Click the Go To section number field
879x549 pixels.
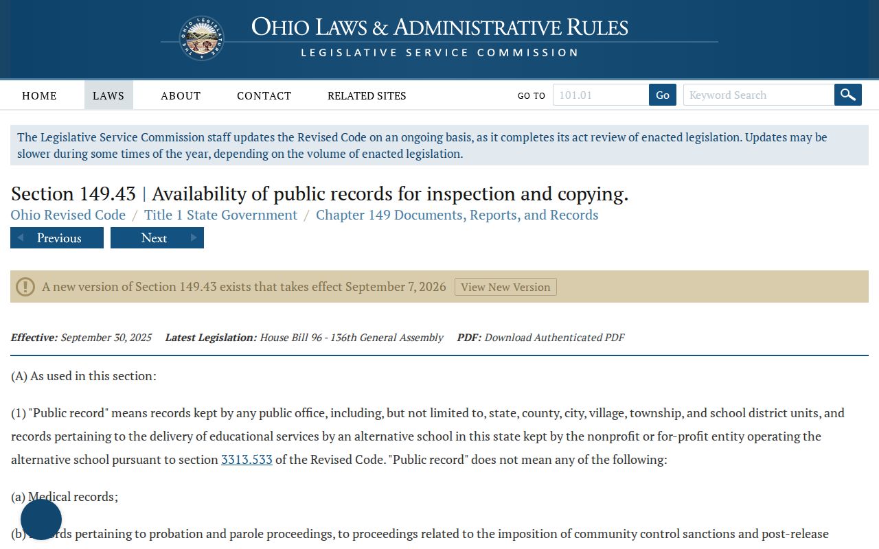point(601,95)
